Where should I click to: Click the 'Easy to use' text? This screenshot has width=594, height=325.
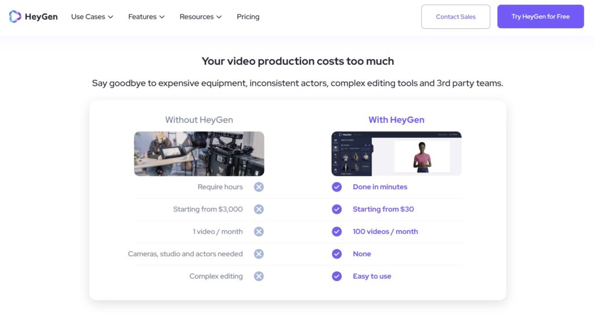(372, 276)
